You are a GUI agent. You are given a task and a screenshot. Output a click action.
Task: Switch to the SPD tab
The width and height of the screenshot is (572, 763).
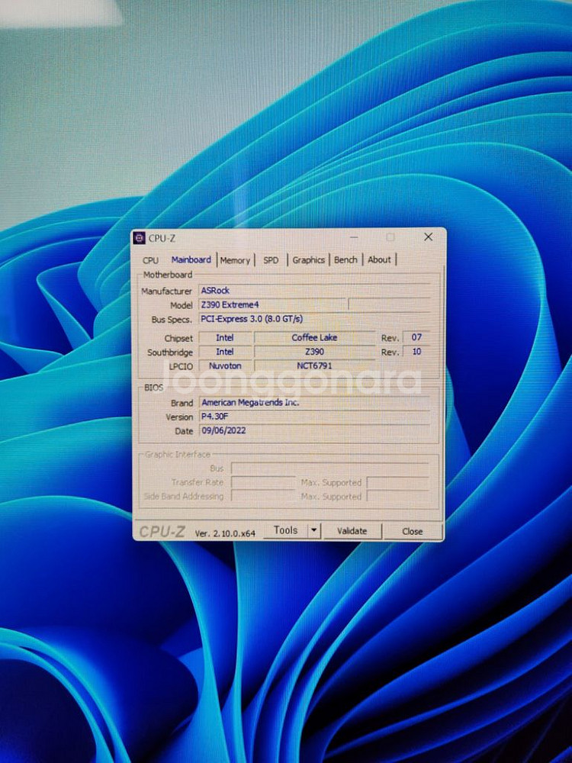pos(271,260)
